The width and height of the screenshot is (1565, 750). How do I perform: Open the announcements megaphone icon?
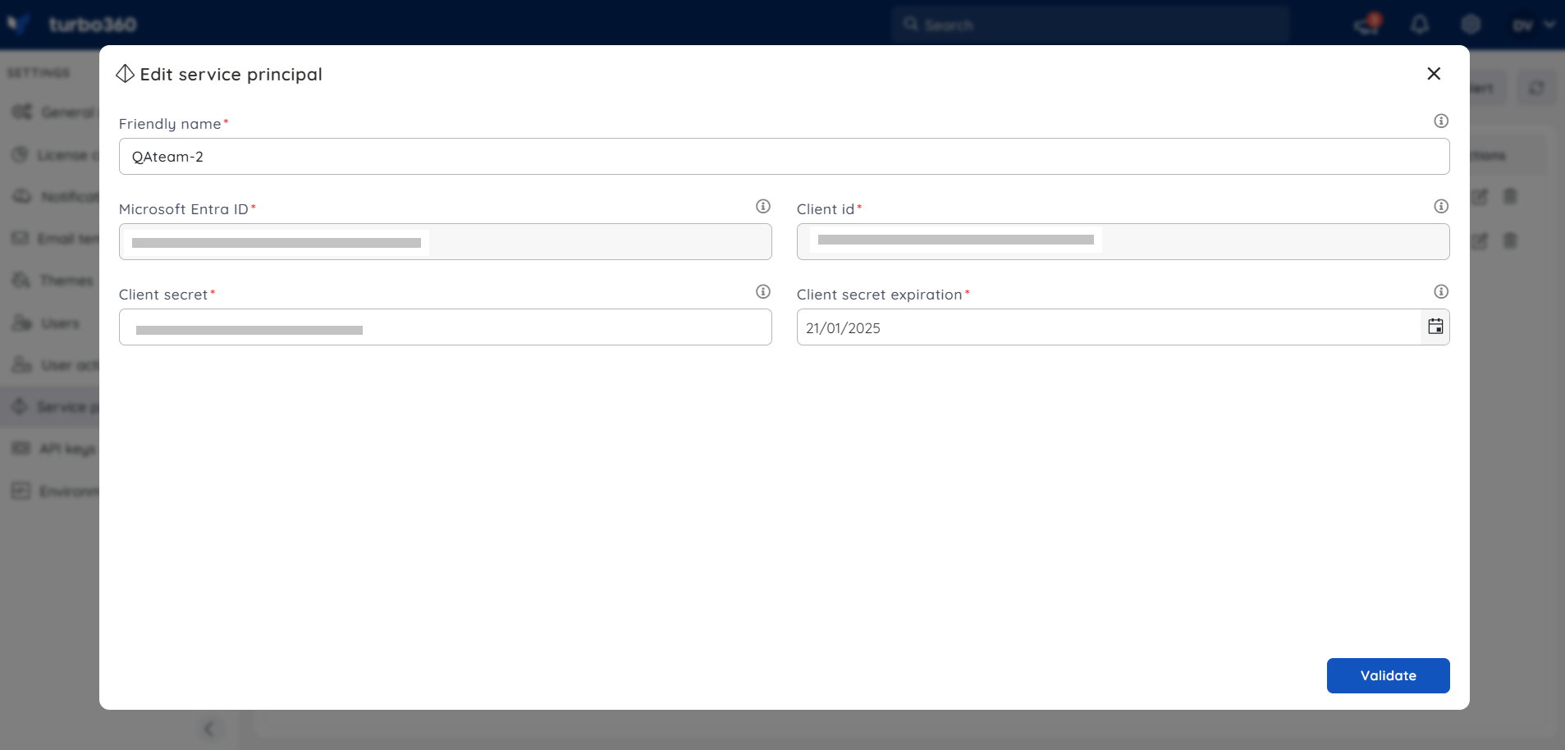tap(1368, 24)
